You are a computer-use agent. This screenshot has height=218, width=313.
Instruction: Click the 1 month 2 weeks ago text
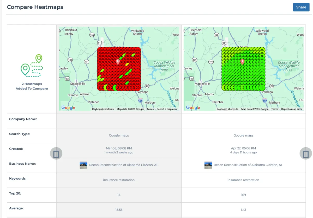tap(119, 152)
